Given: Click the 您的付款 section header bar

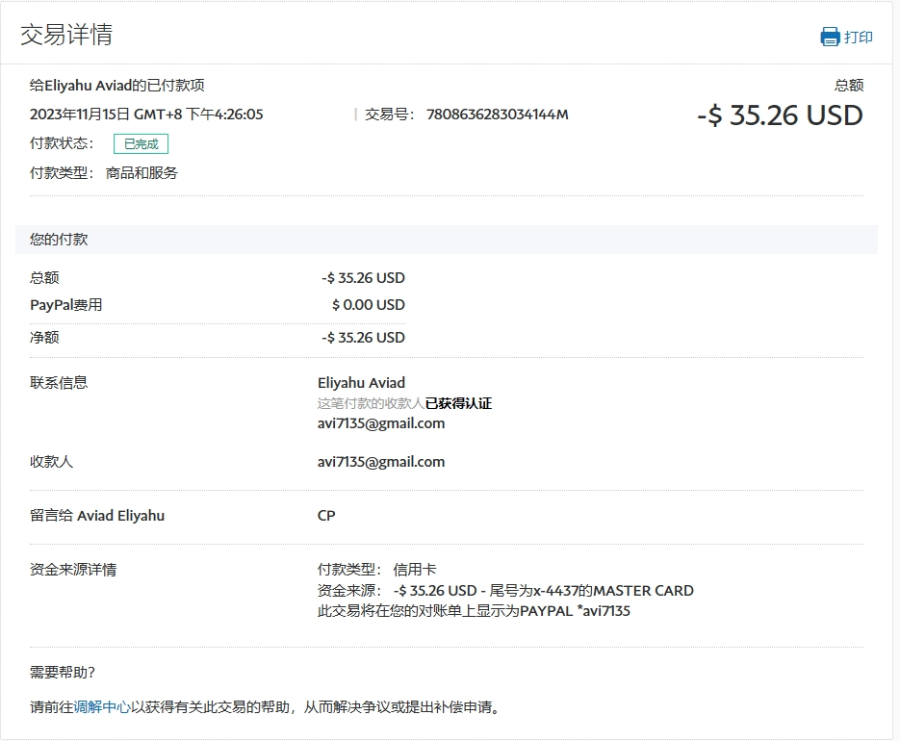Looking at the screenshot, I should click(446, 240).
